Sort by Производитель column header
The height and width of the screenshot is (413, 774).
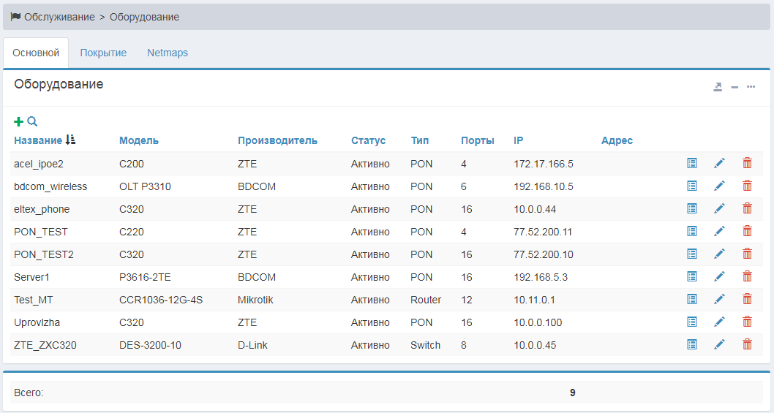pyautogui.click(x=277, y=140)
